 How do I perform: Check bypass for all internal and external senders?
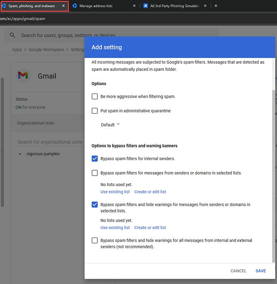coord(95,241)
